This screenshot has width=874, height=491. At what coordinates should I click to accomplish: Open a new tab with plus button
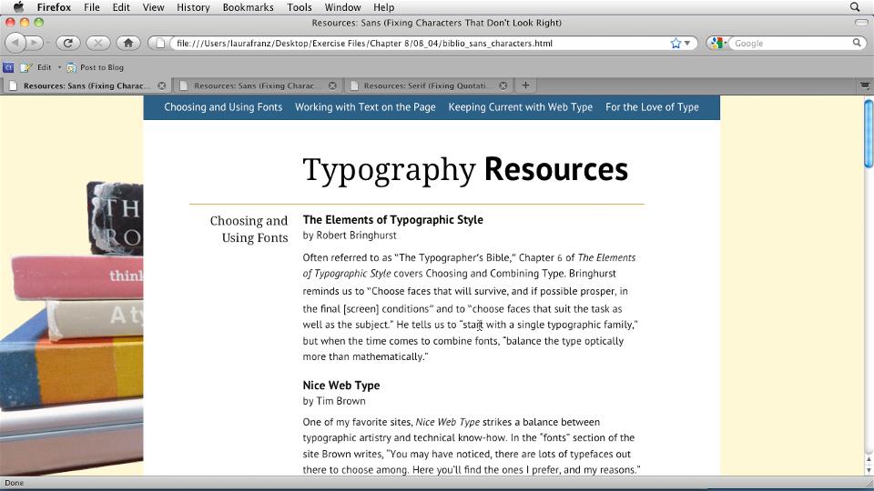[525, 85]
